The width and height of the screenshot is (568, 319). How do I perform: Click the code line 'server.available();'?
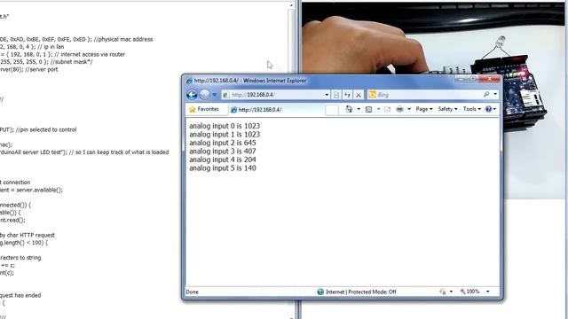[x=39, y=190]
